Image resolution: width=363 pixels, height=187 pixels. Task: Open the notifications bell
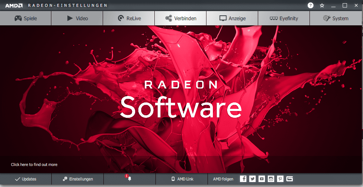pyautogui.click(x=129, y=178)
